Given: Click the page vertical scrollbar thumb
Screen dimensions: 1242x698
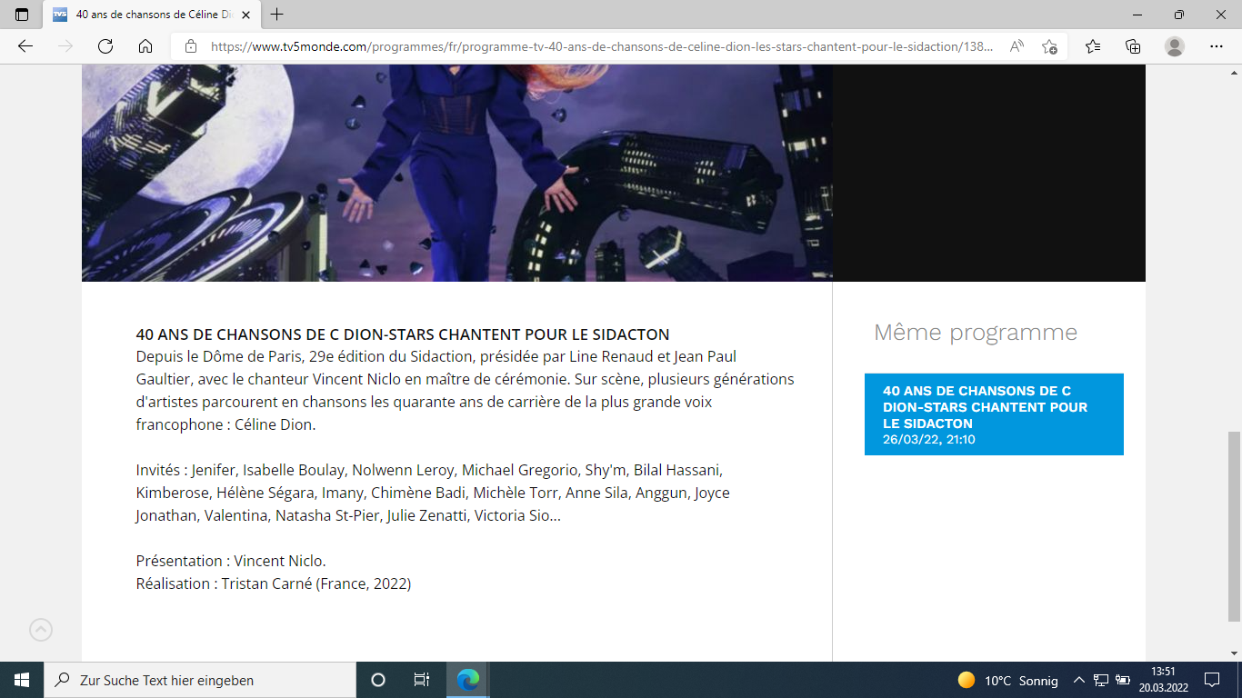Looking at the screenshot, I should pyautogui.click(x=1234, y=525).
